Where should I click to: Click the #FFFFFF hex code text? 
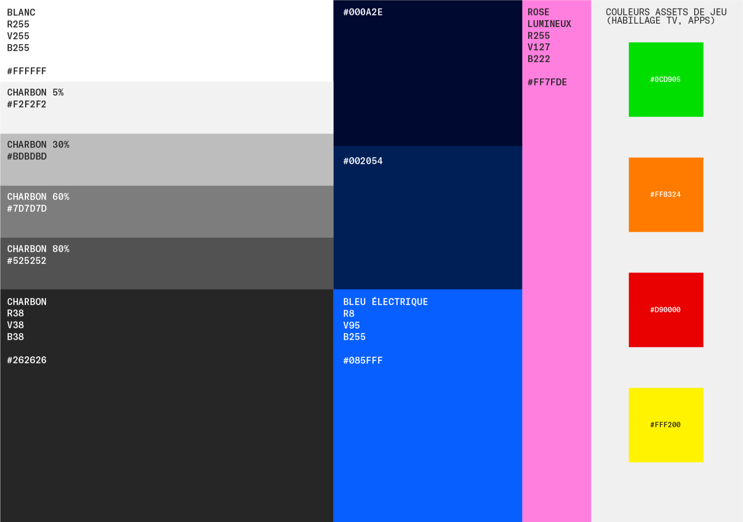tap(27, 71)
